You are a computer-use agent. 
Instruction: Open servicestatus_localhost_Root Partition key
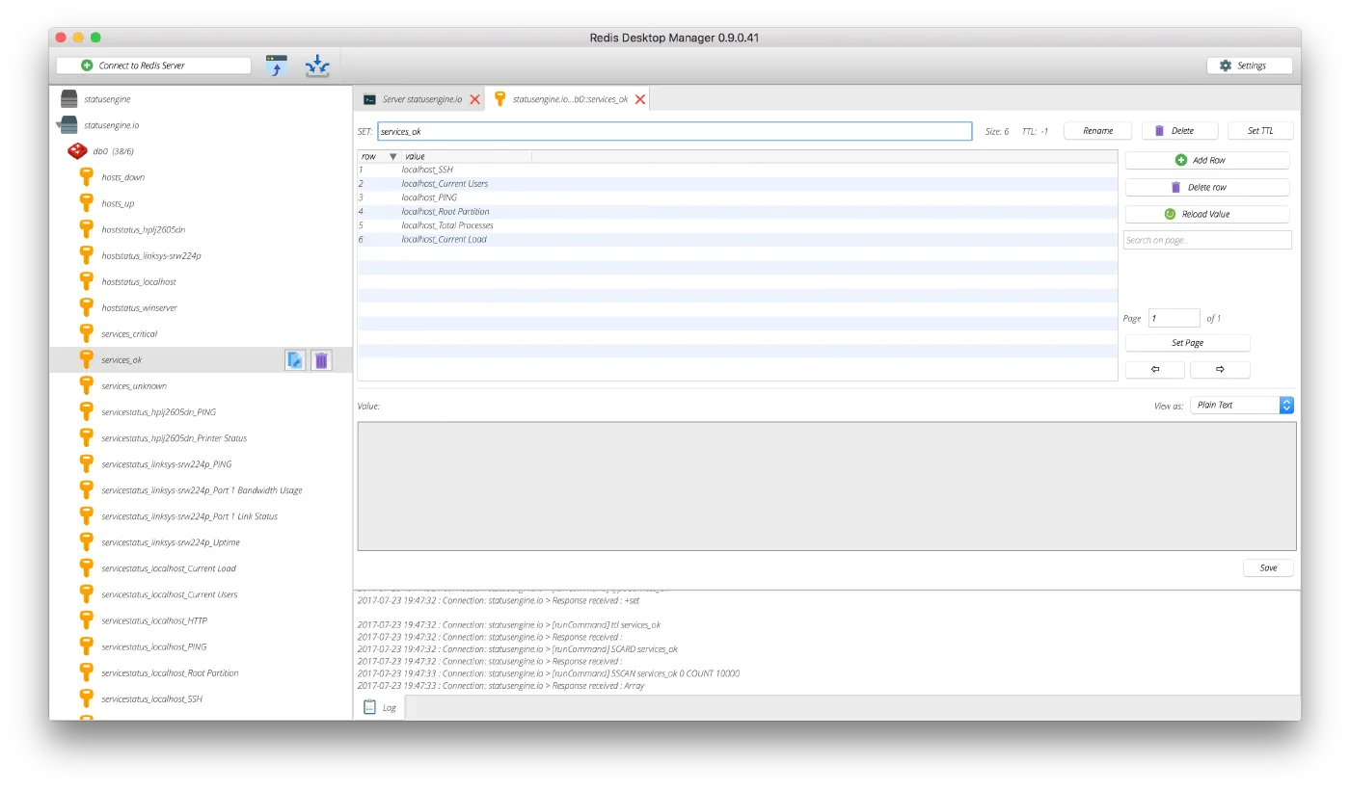click(x=171, y=671)
